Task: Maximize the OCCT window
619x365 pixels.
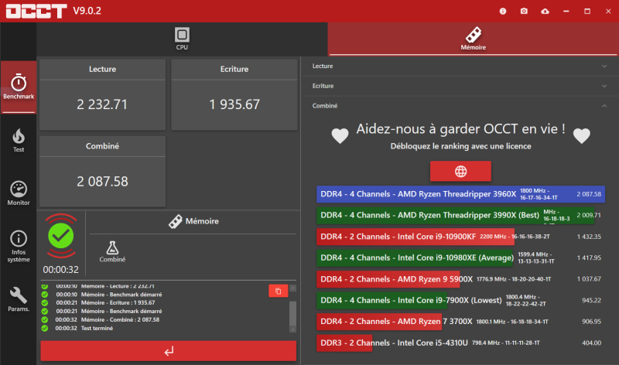Action: 587,11
